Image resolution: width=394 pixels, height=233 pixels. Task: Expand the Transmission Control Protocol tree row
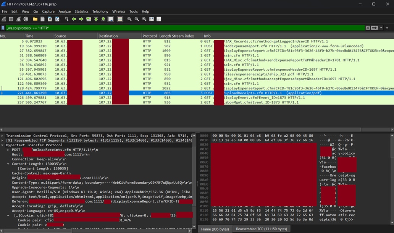(x=2, y=136)
